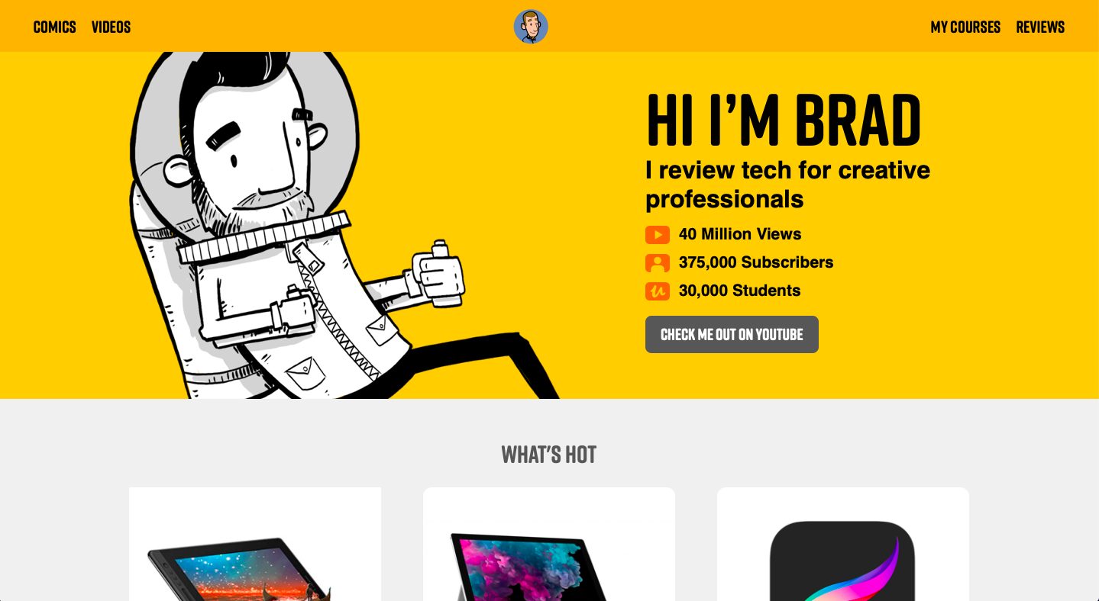Open the Reviews nav link
The height and width of the screenshot is (601, 1099).
(x=1040, y=27)
